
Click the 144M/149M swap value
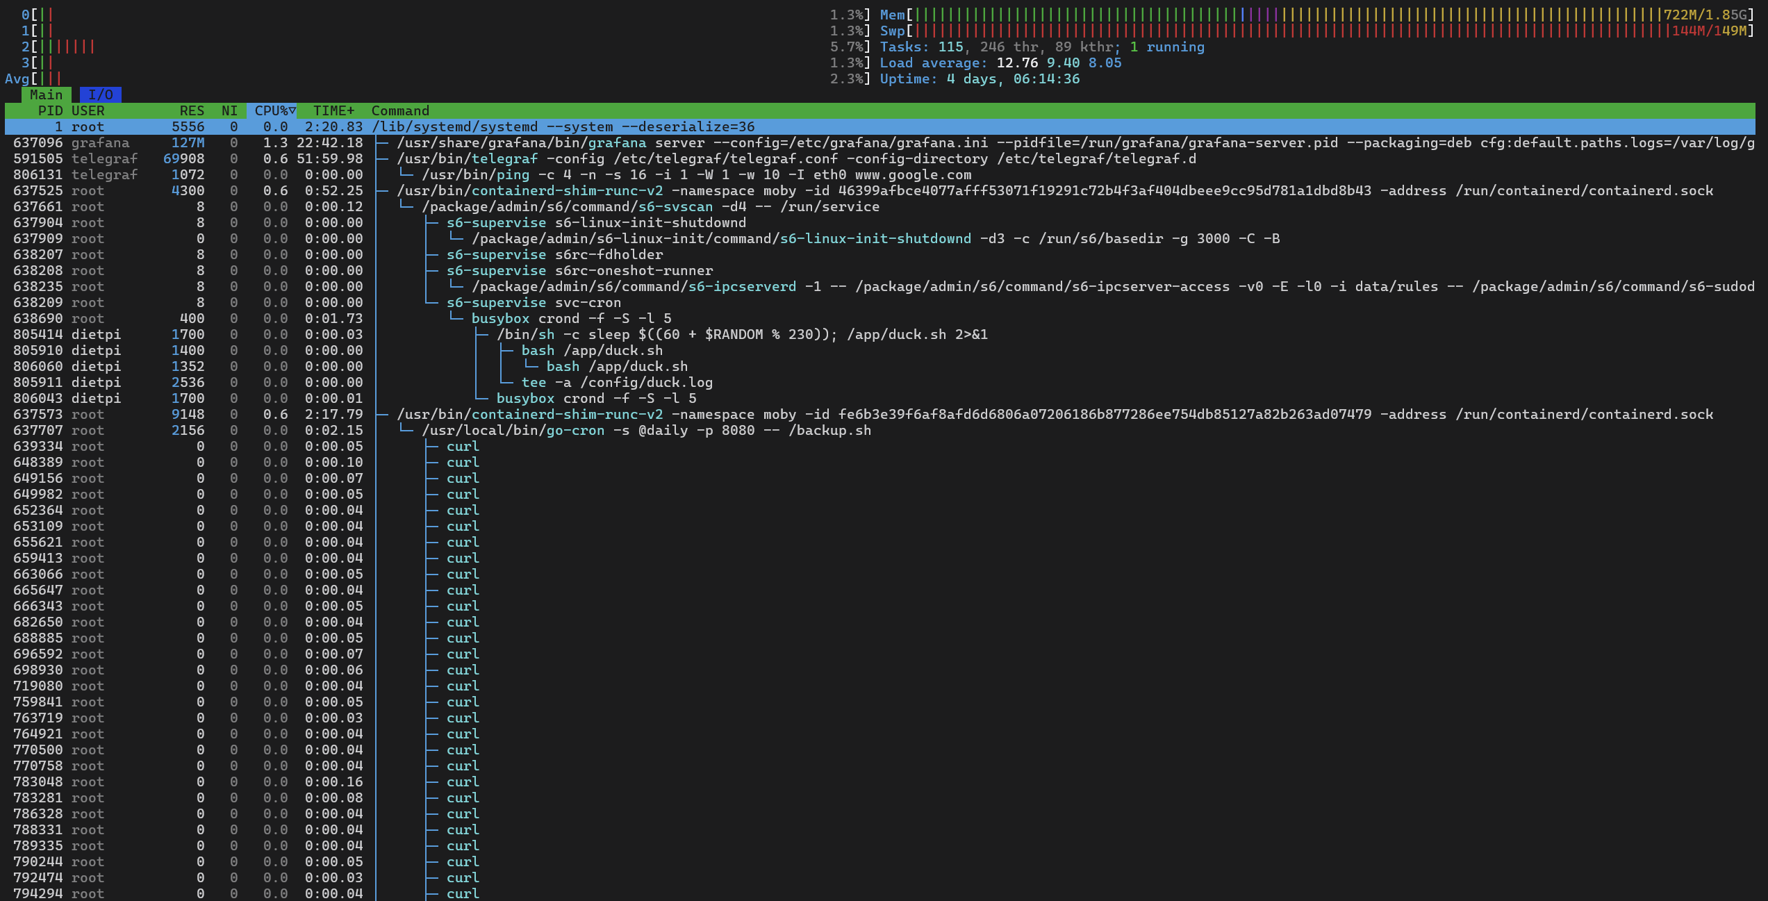point(1709,31)
